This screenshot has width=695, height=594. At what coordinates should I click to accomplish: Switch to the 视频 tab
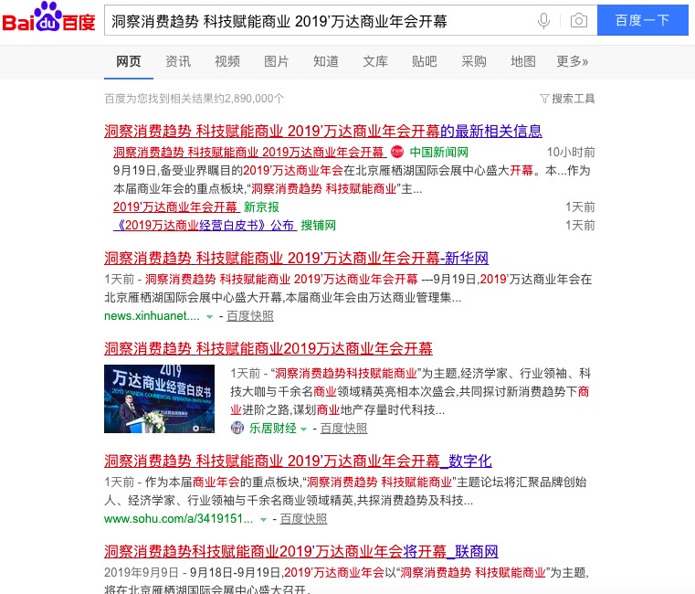point(227,61)
